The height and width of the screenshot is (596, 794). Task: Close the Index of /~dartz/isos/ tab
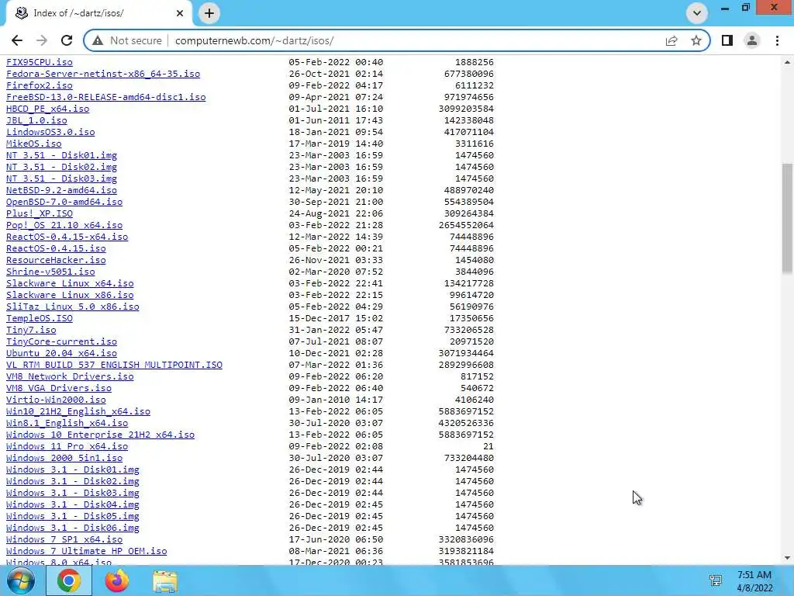pos(180,13)
